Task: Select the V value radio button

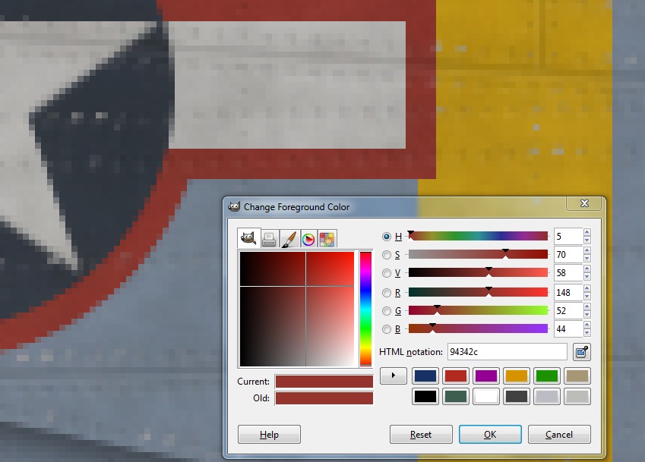Action: click(386, 273)
